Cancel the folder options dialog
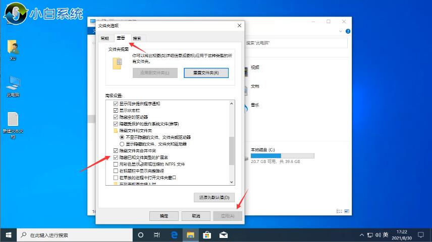 click(x=196, y=216)
